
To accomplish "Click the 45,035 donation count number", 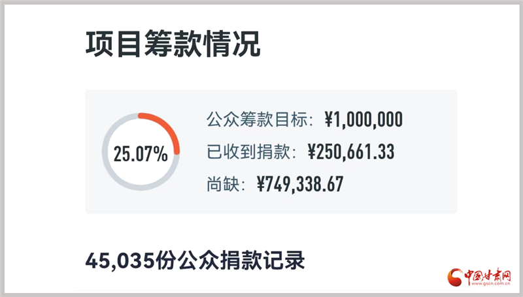I will pos(120,260).
